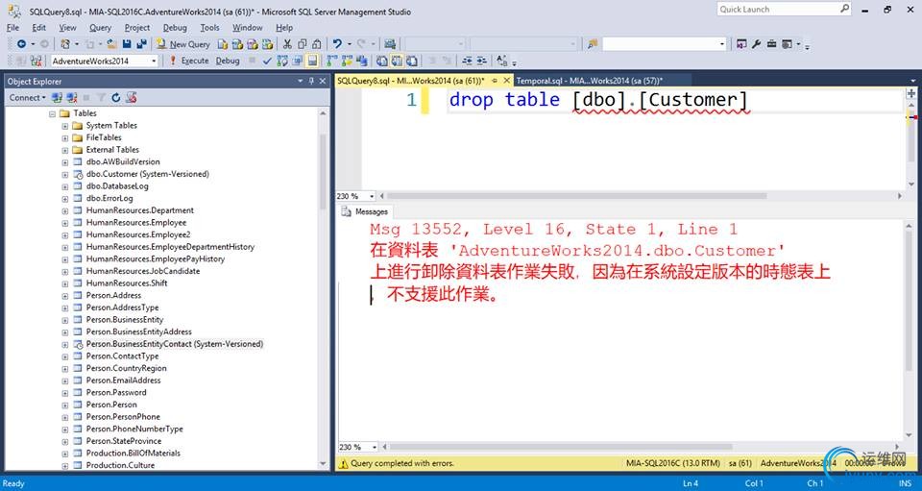The image size is (922, 491).
Task: Click on the drop table query line
Action: click(x=598, y=100)
